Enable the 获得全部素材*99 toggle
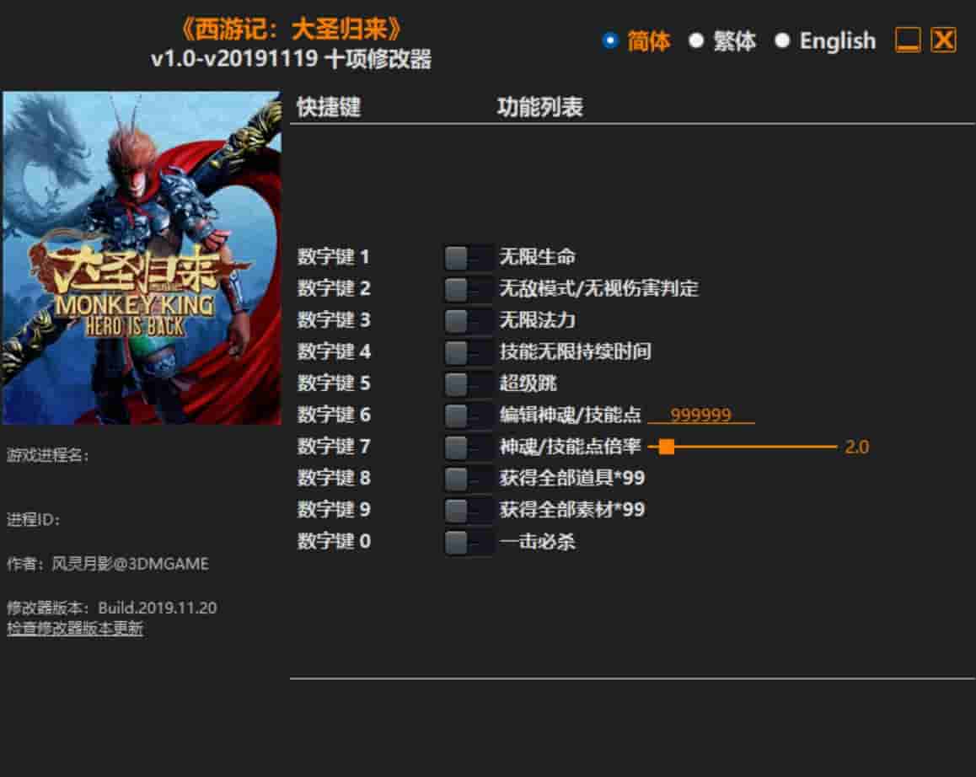The height and width of the screenshot is (777, 976). point(466,510)
